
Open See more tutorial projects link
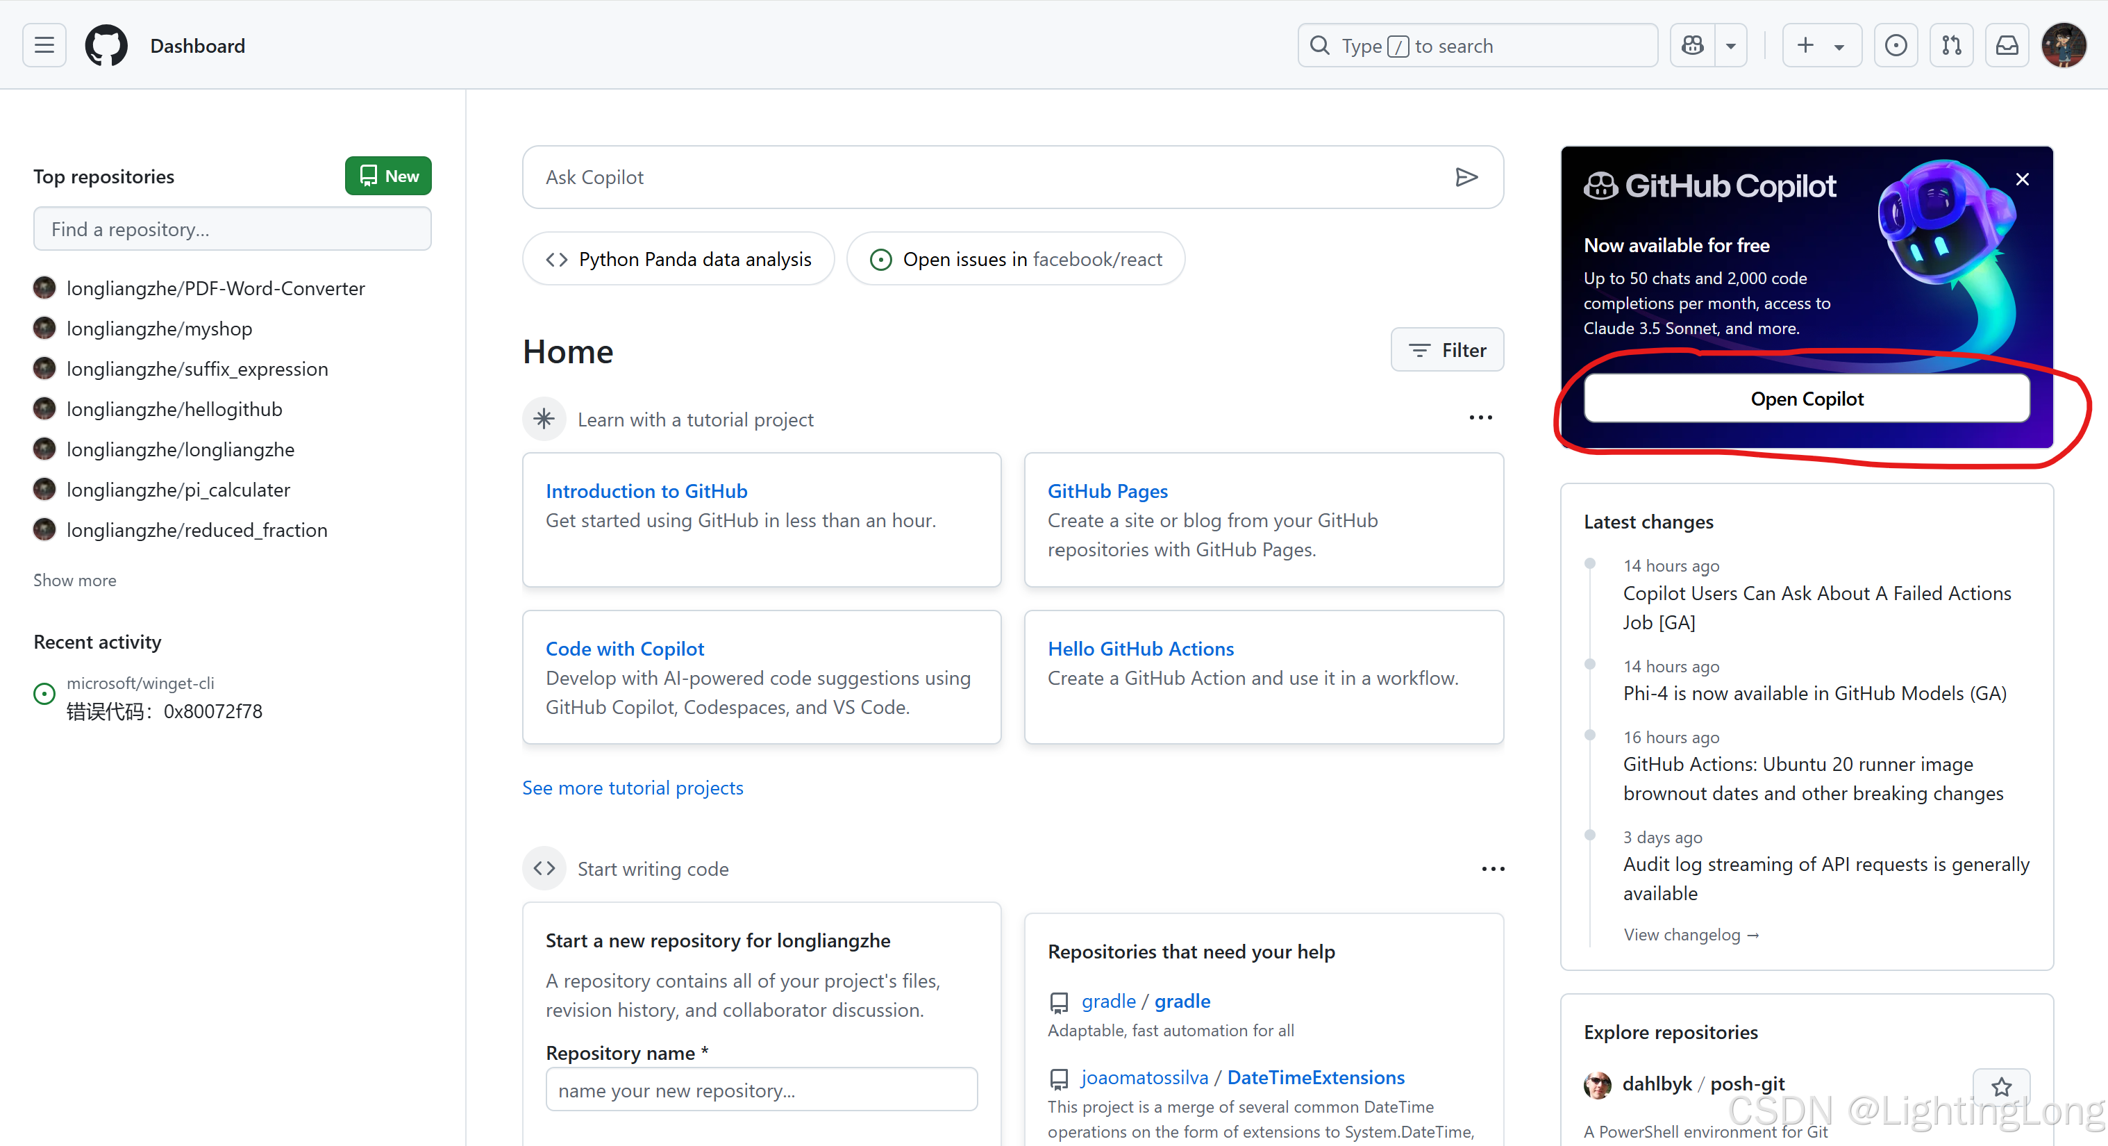click(633, 788)
